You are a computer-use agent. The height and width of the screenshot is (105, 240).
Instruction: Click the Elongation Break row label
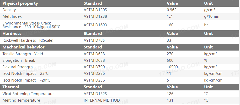click(19, 60)
